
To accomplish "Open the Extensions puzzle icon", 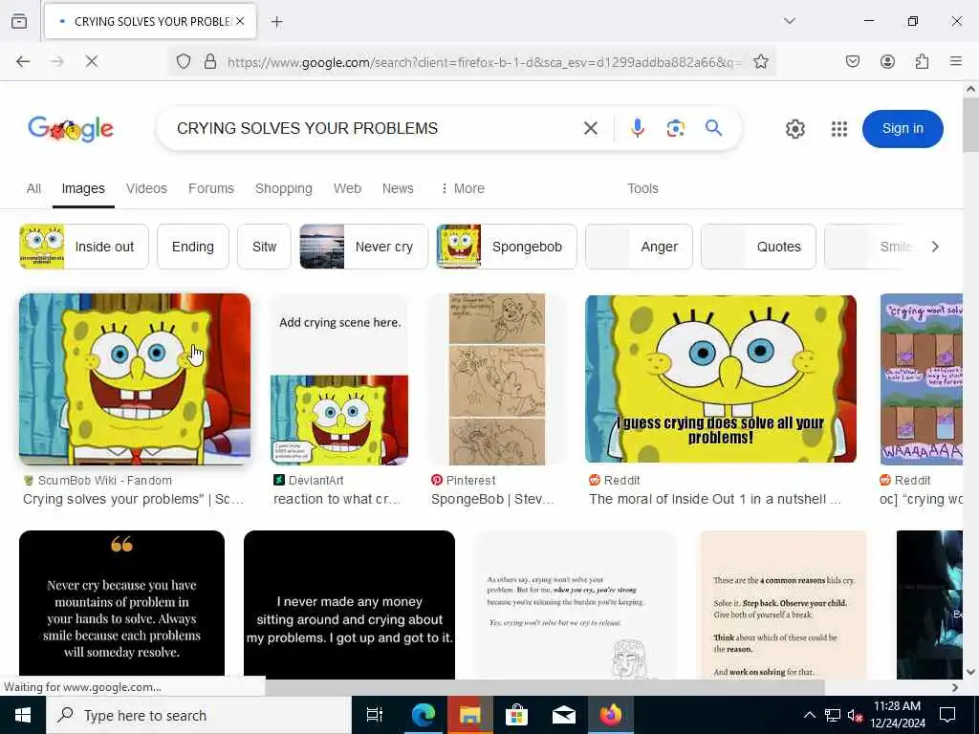I will [x=923, y=61].
